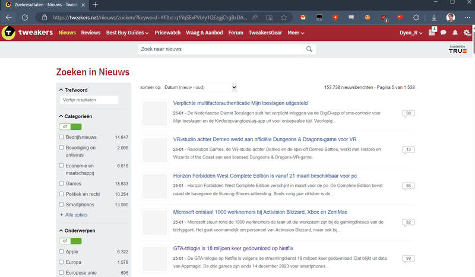Open the cookie extension icon
Image resolution: width=475 pixels, height=277 pixels.
[x=368, y=18]
